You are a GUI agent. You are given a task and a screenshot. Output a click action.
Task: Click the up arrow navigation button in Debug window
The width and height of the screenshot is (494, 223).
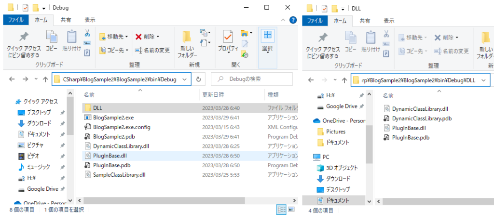[45, 79]
